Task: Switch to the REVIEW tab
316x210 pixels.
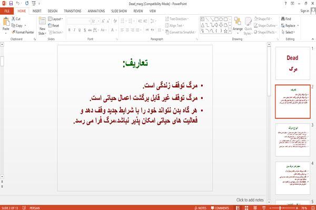Action: pos(138,11)
